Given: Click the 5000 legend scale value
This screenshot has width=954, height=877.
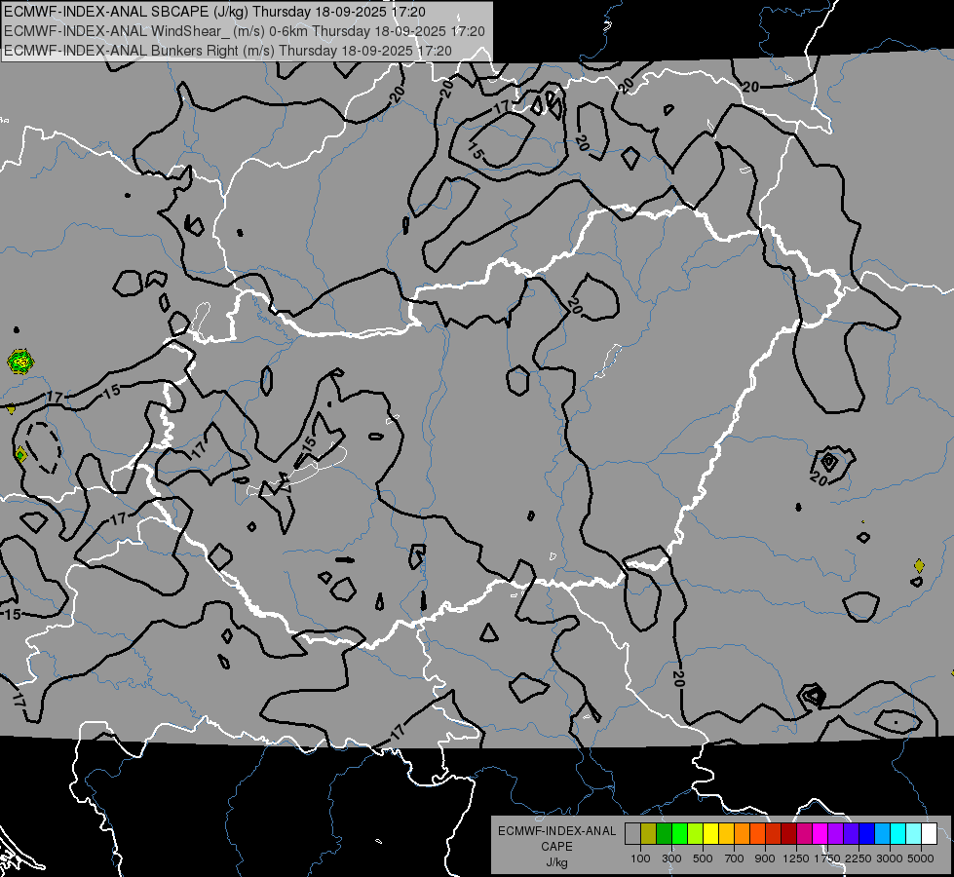Looking at the screenshot, I should click(x=921, y=858).
